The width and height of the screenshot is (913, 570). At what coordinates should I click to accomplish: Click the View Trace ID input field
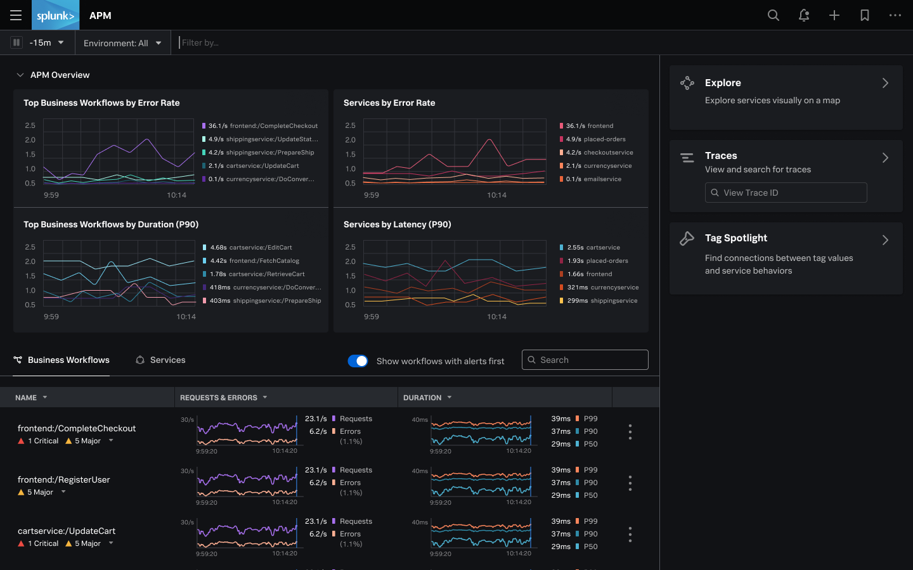point(786,192)
